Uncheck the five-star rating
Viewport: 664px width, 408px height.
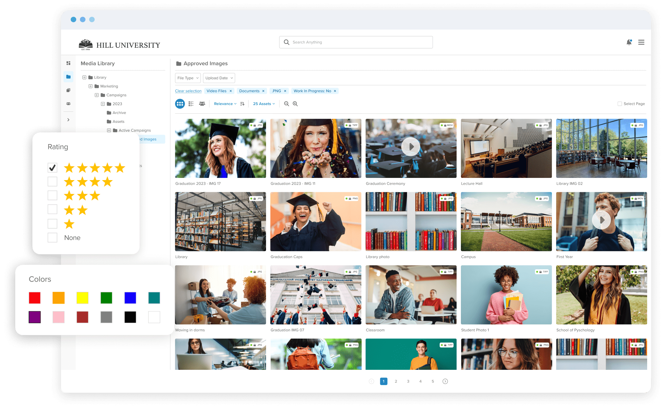point(52,167)
